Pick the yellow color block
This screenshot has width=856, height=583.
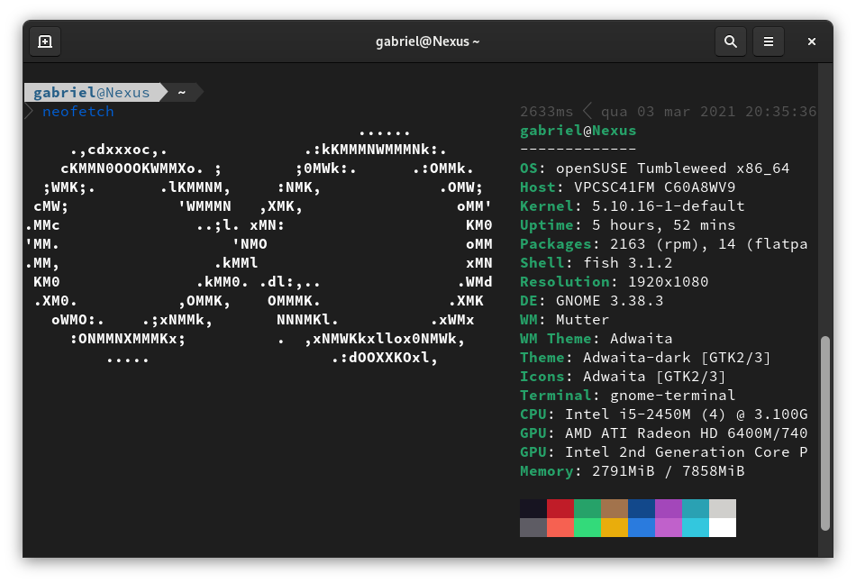pyautogui.click(x=615, y=527)
